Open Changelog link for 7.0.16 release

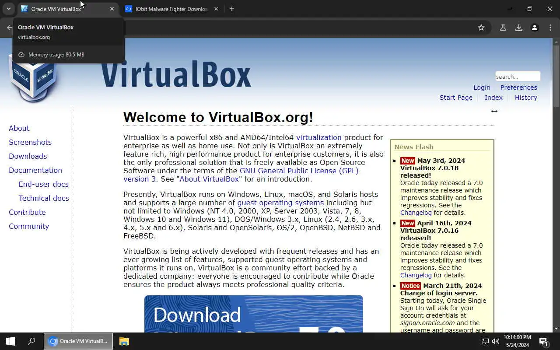tap(416, 275)
